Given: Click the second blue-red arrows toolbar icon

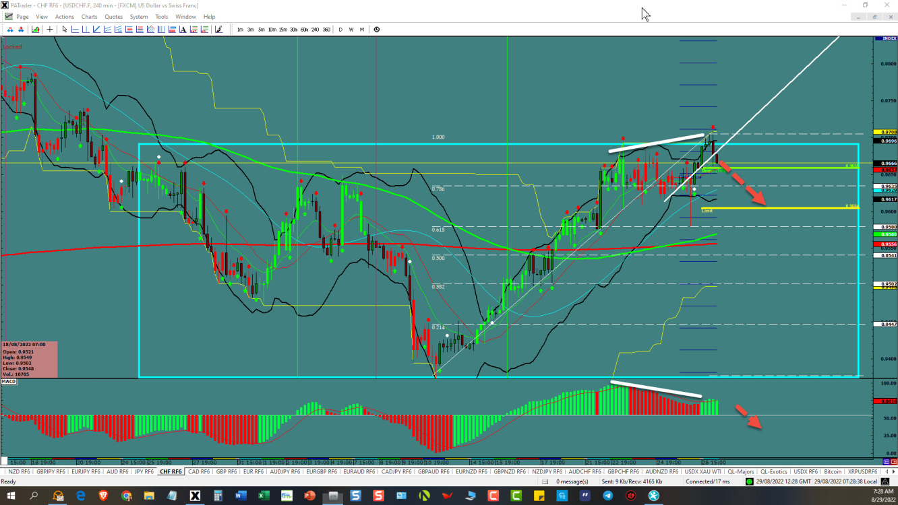Looking at the screenshot, I should (x=21, y=29).
